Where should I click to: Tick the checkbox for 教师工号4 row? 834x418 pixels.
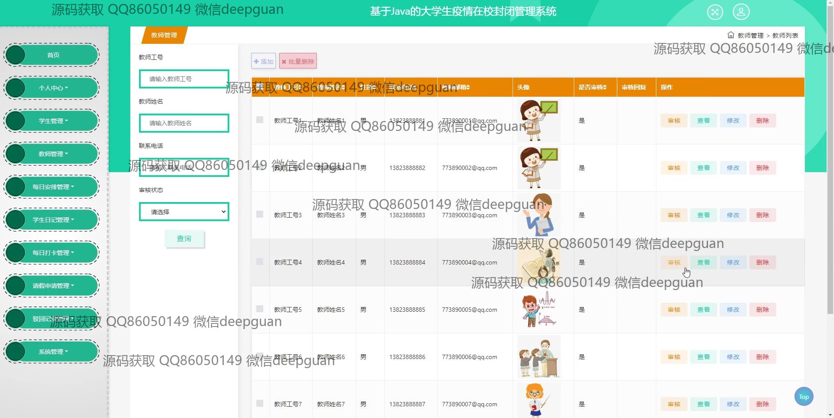260,261
